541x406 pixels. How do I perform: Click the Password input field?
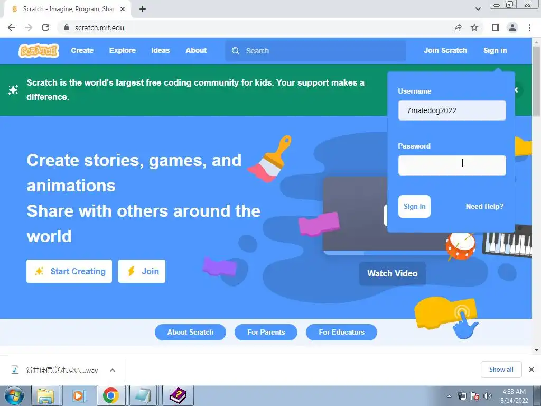click(452, 165)
